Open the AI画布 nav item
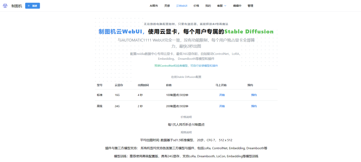 click(154, 6)
